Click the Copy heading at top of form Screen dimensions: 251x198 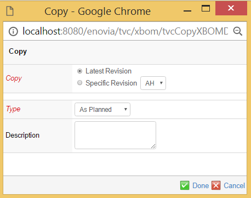click(18, 52)
